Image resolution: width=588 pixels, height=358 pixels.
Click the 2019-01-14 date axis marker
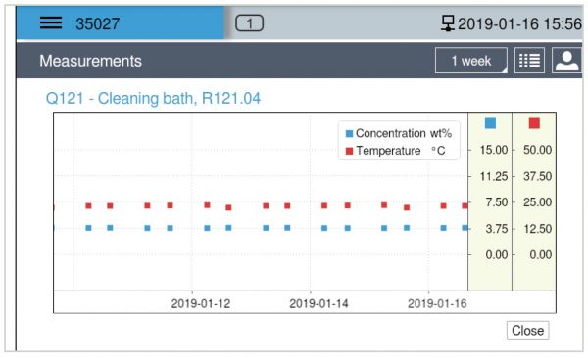[318, 303]
